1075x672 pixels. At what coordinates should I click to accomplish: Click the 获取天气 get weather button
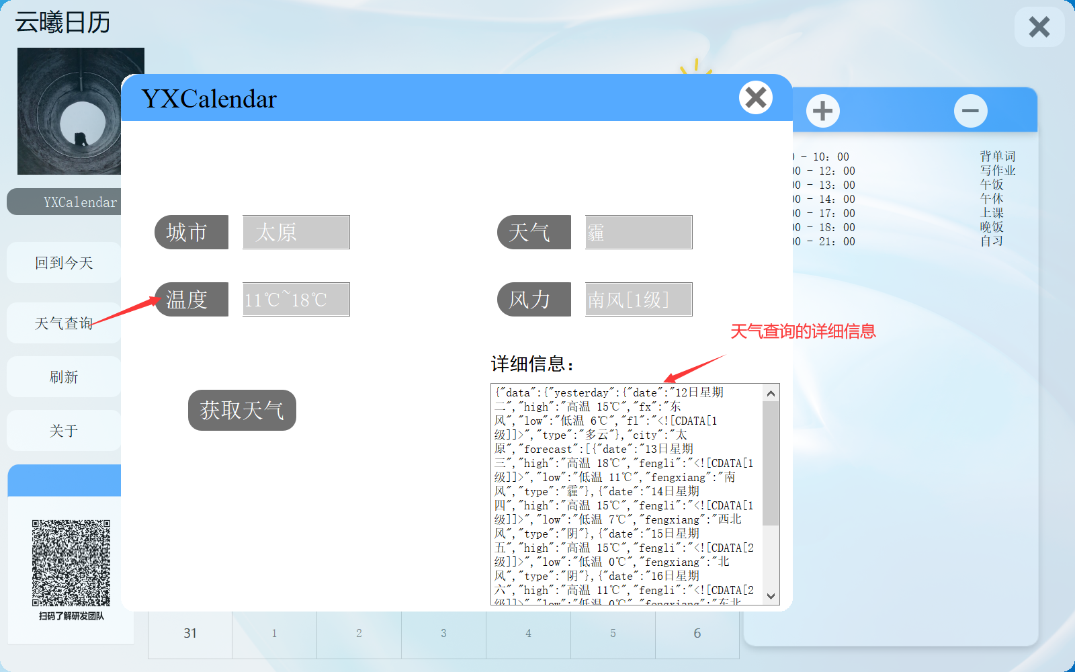point(241,410)
